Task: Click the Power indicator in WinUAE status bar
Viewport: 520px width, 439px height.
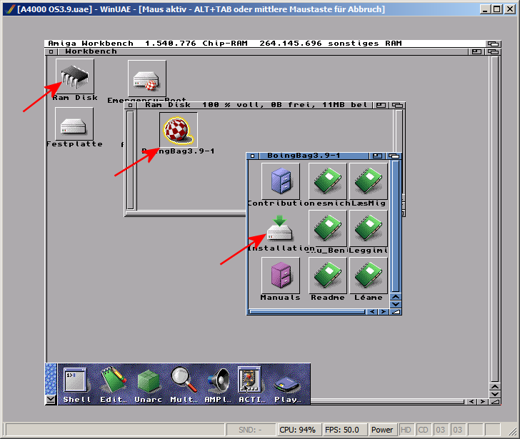Action: [x=382, y=430]
